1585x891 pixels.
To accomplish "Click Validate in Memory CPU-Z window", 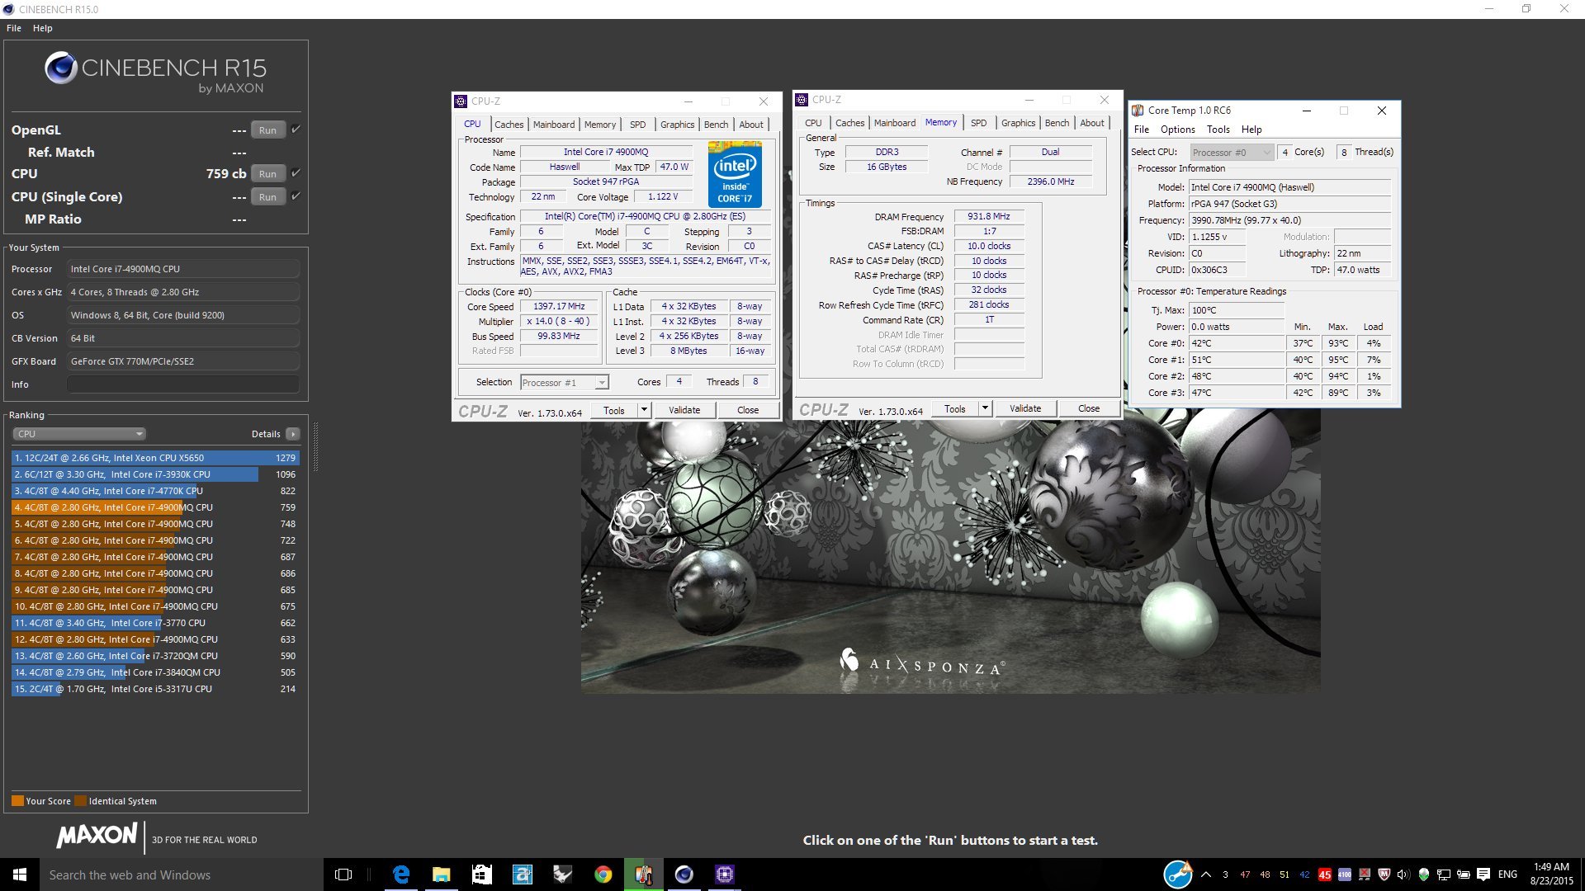I will pyautogui.click(x=1025, y=408).
